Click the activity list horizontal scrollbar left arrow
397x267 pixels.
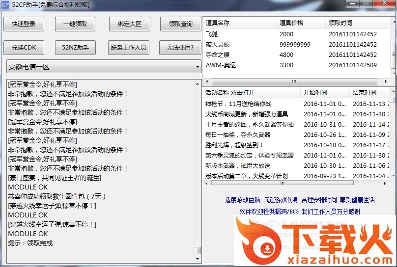click(206, 184)
